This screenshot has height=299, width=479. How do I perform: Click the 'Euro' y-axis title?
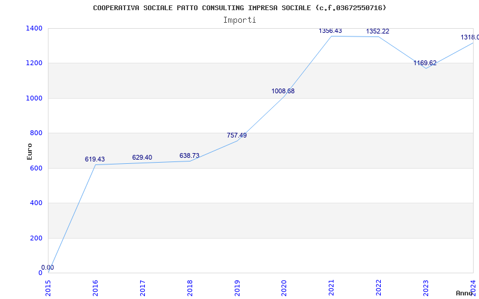(x=29, y=151)
